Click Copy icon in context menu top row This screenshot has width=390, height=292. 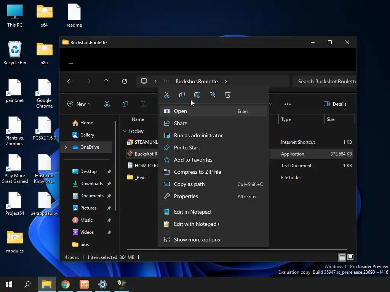pyautogui.click(x=182, y=95)
